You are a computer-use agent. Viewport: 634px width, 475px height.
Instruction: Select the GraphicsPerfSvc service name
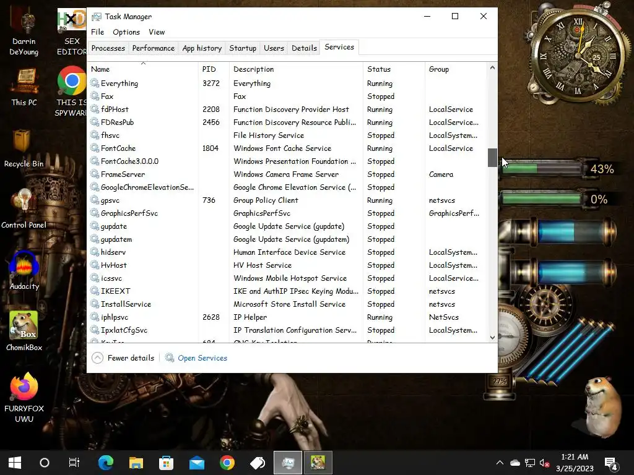click(x=129, y=213)
